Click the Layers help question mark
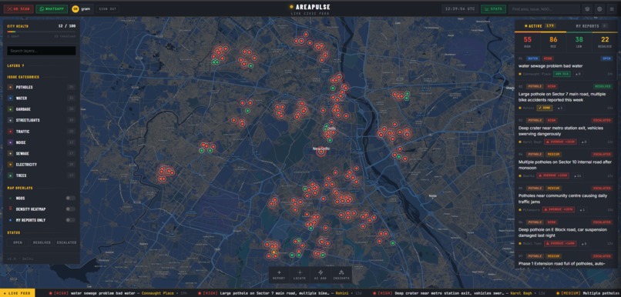 click(x=23, y=65)
